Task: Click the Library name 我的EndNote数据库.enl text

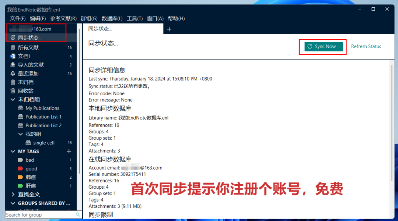Action: (129, 118)
